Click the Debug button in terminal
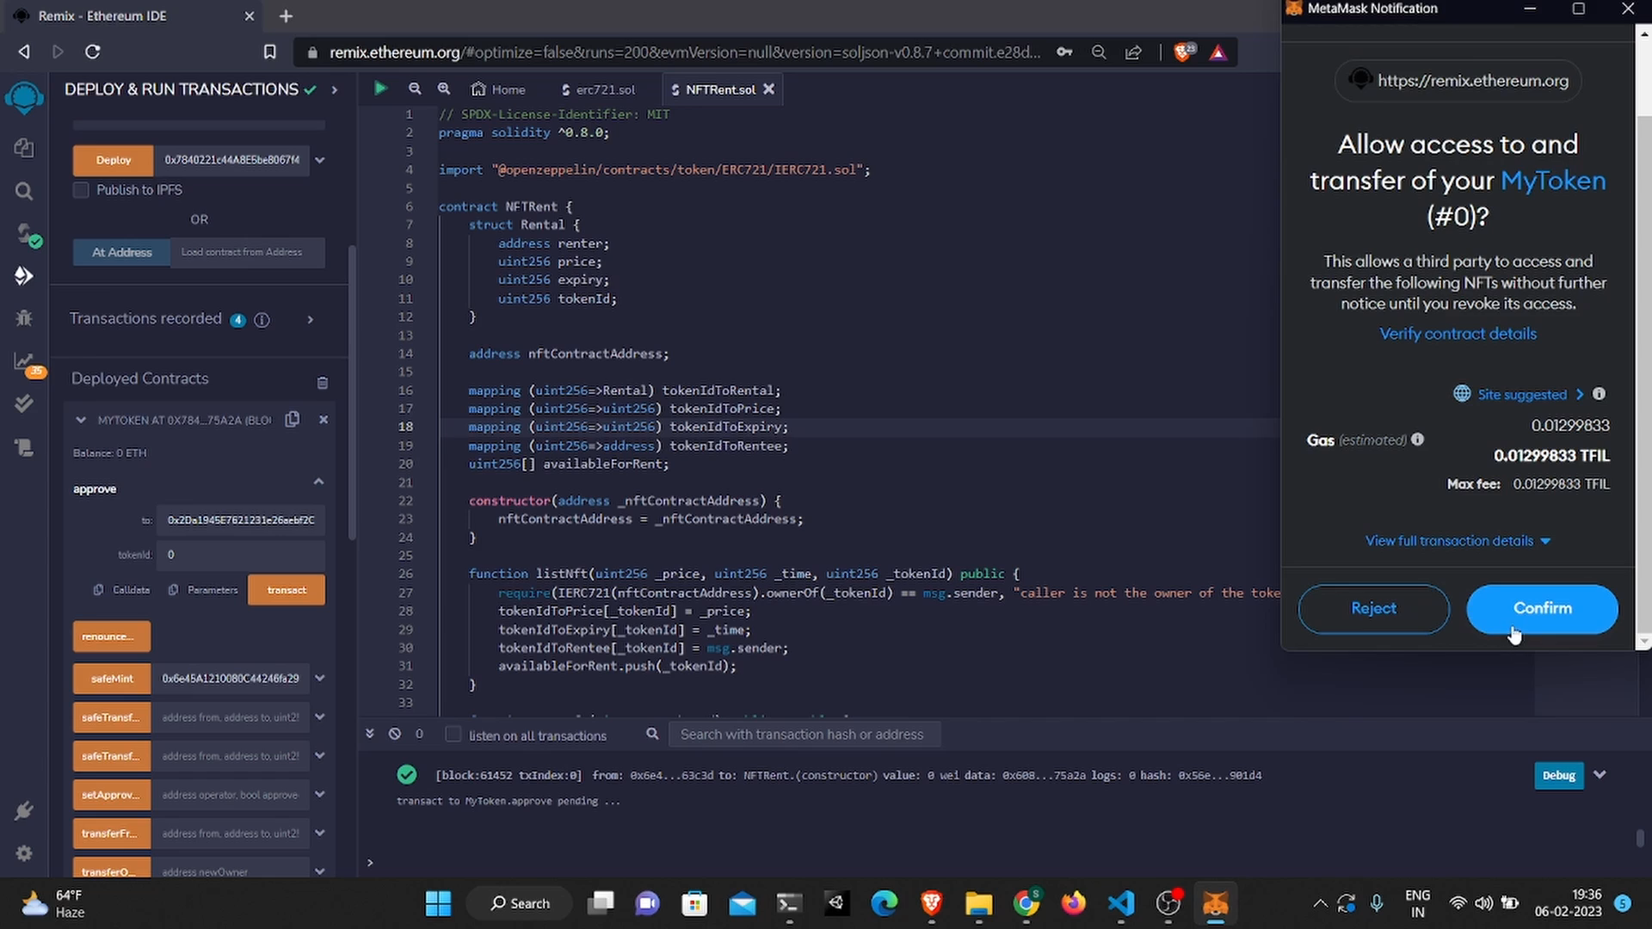1652x929 pixels. click(x=1558, y=775)
